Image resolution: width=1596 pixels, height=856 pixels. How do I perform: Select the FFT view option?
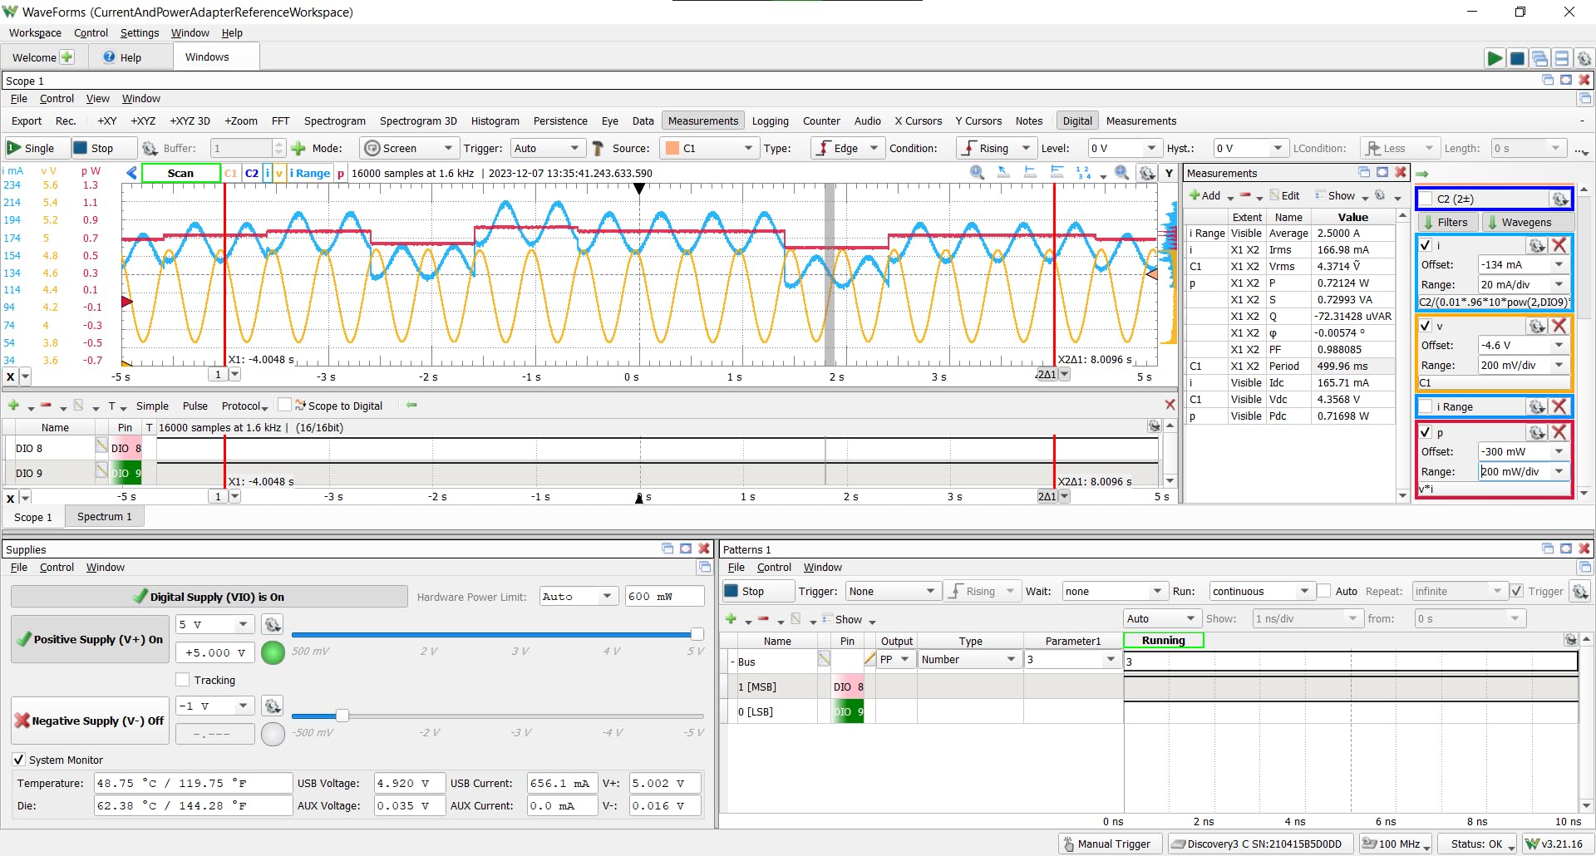click(x=281, y=121)
